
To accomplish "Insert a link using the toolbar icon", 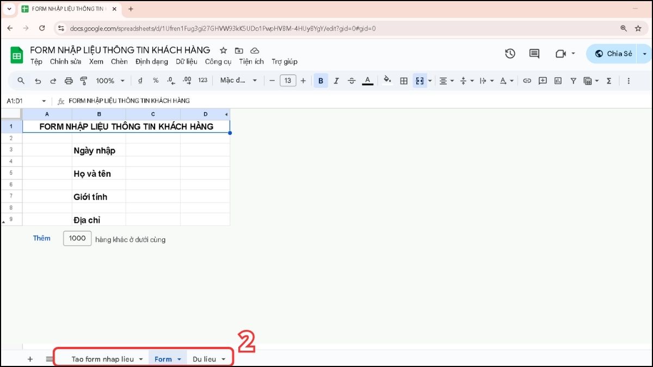I will coord(527,80).
